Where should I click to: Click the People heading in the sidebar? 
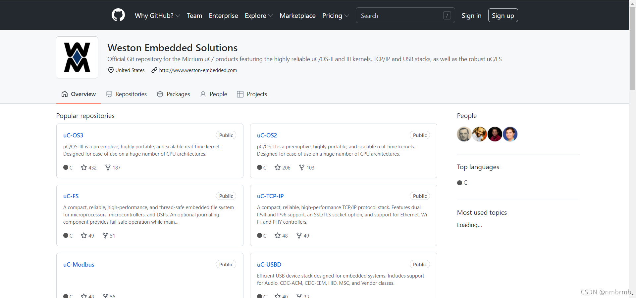pos(467,116)
